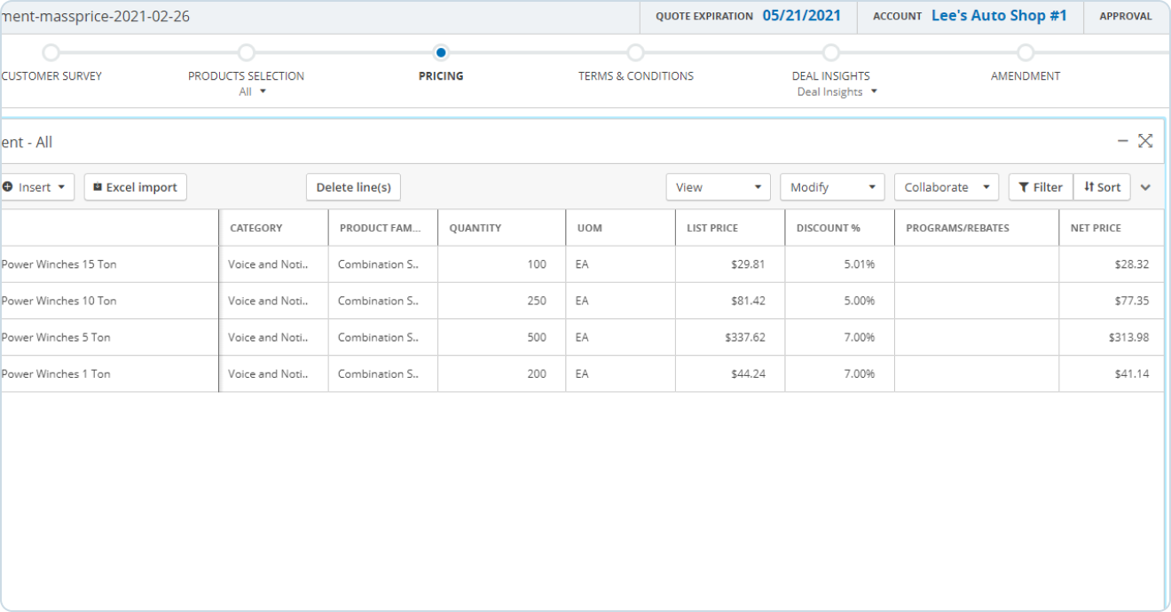Open the Modify dropdown
Image resolution: width=1171 pixels, height=612 pixels.
[831, 187]
